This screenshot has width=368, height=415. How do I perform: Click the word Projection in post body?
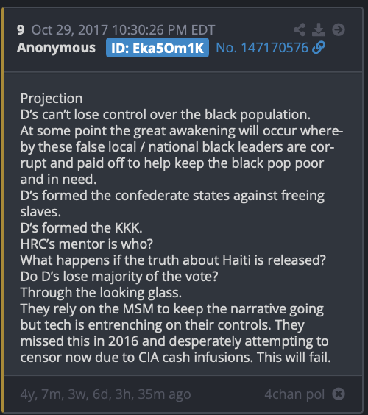pyautogui.click(x=52, y=99)
